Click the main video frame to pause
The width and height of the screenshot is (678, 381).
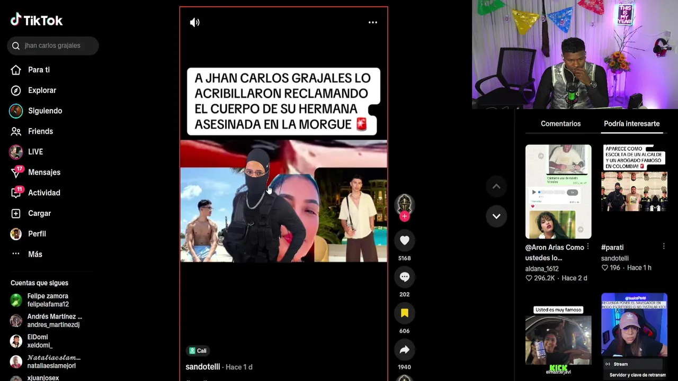click(283, 201)
